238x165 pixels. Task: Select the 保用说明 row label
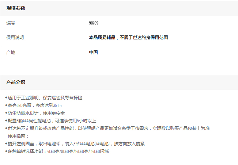(x=15, y=38)
